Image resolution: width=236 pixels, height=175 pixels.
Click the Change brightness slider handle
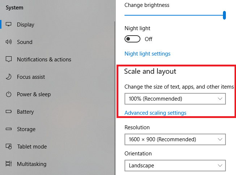click(224, 15)
